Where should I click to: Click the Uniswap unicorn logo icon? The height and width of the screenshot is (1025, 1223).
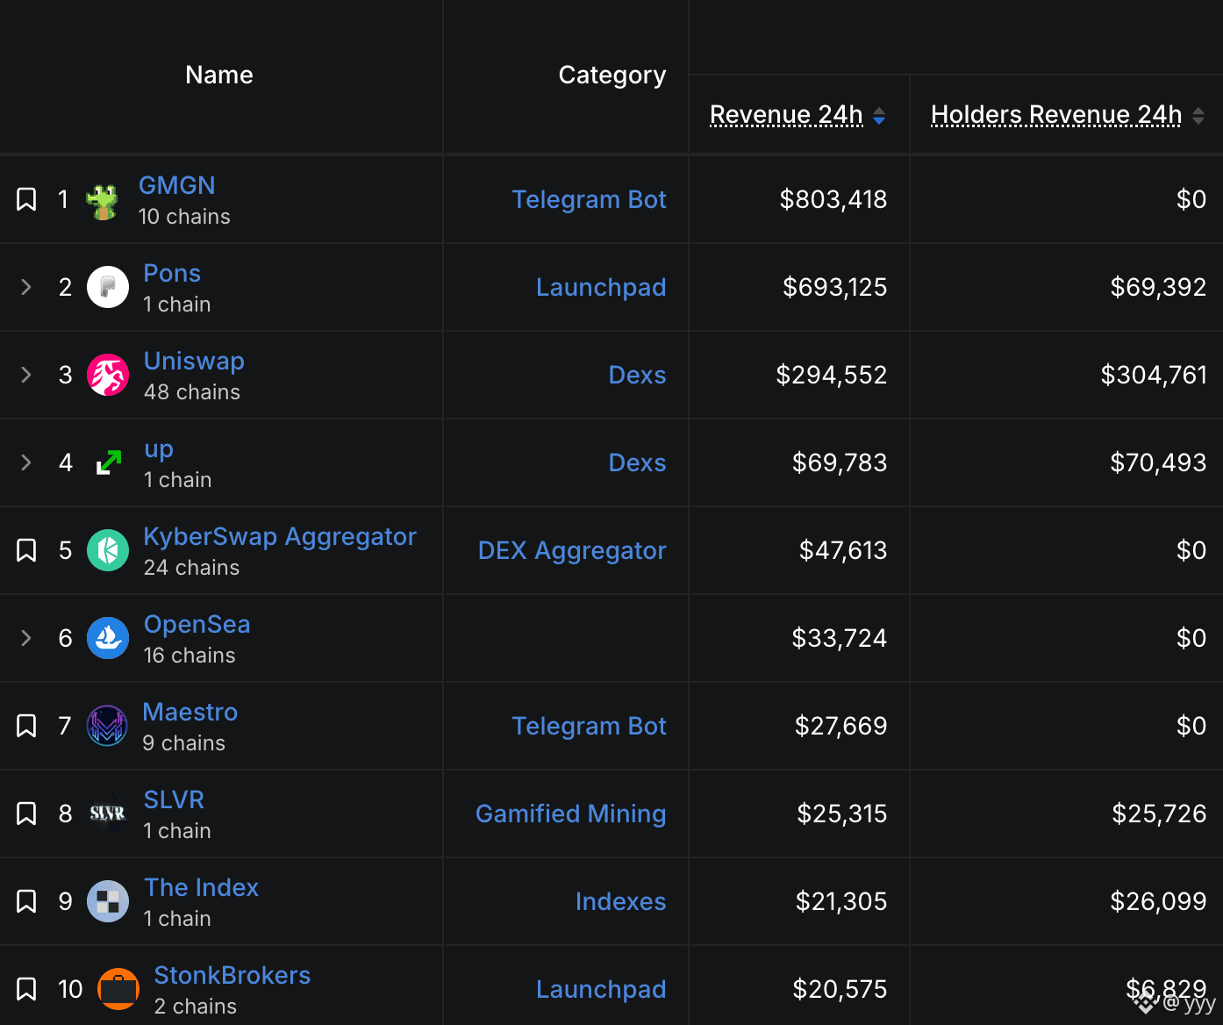click(108, 375)
